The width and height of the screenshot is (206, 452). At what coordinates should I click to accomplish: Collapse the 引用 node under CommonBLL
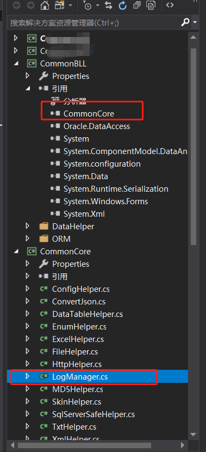coord(28,89)
